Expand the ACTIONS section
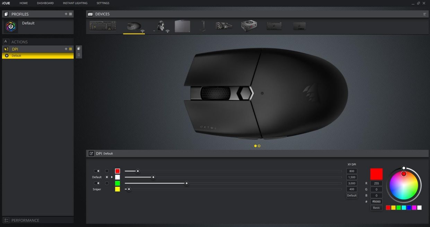This screenshot has height=227, width=430. click(x=38, y=42)
